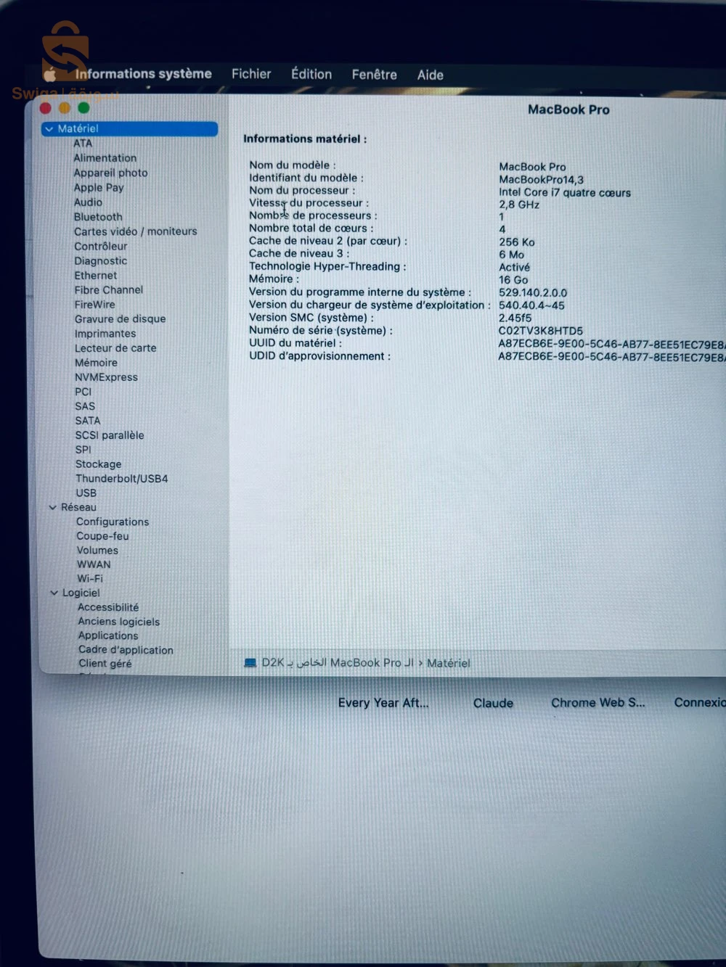Select Cartes vidéo / moniteurs entry
Screen dimensions: 726x967
click(136, 231)
